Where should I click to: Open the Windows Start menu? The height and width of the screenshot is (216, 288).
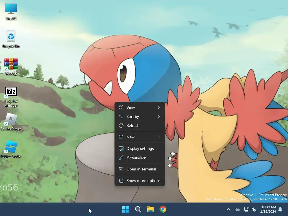(126, 209)
